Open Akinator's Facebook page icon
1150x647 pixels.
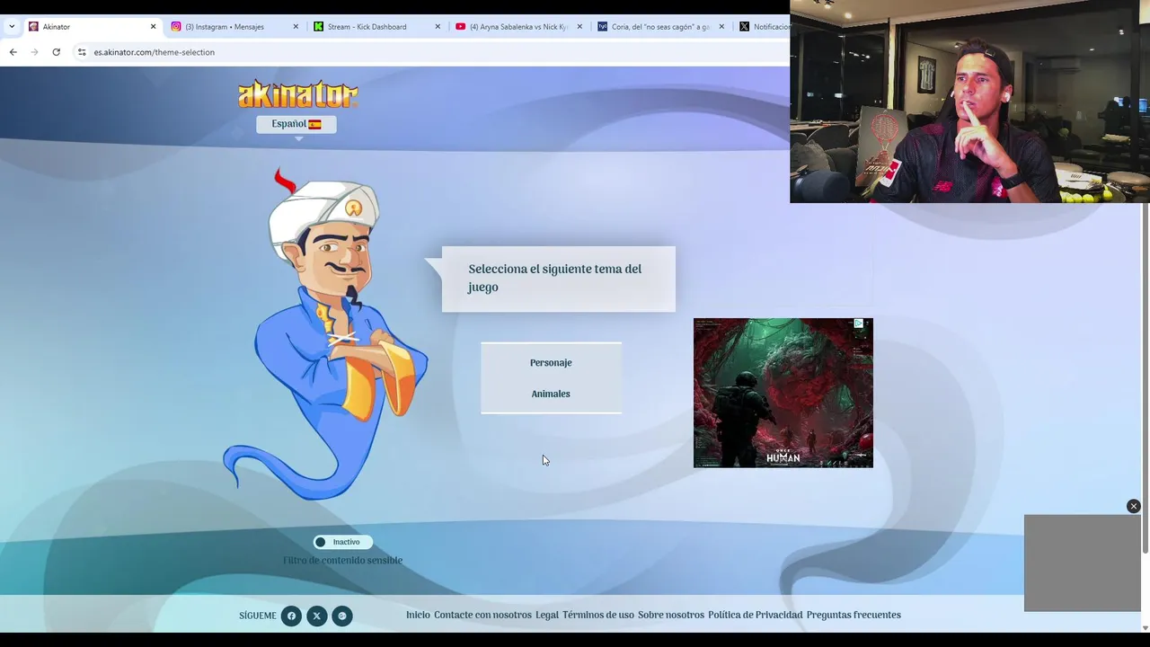(291, 616)
